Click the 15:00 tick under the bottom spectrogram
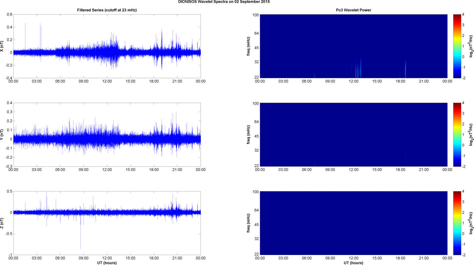Image resolution: width=474 pixels, height=265 pixels. tap(377, 258)
